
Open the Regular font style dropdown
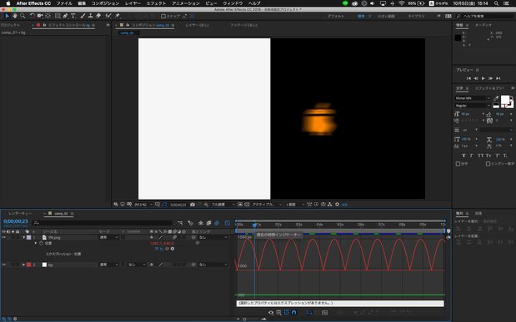(x=473, y=106)
